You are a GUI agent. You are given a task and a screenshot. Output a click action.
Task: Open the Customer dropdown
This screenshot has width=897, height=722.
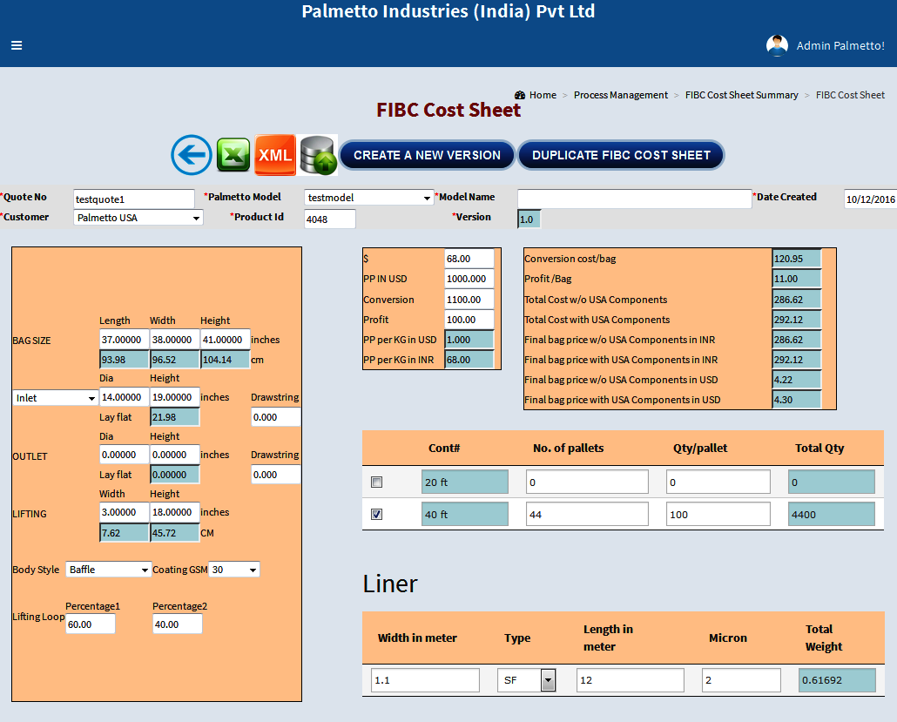[138, 218]
